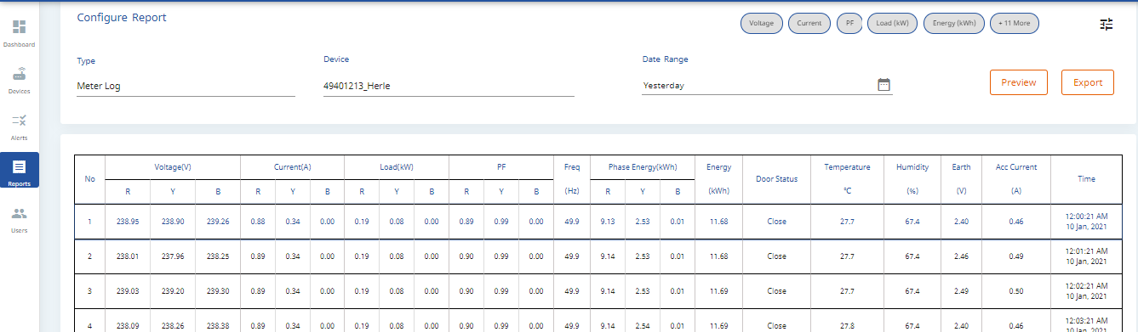
Task: Toggle the PF column chip
Action: 849,23
